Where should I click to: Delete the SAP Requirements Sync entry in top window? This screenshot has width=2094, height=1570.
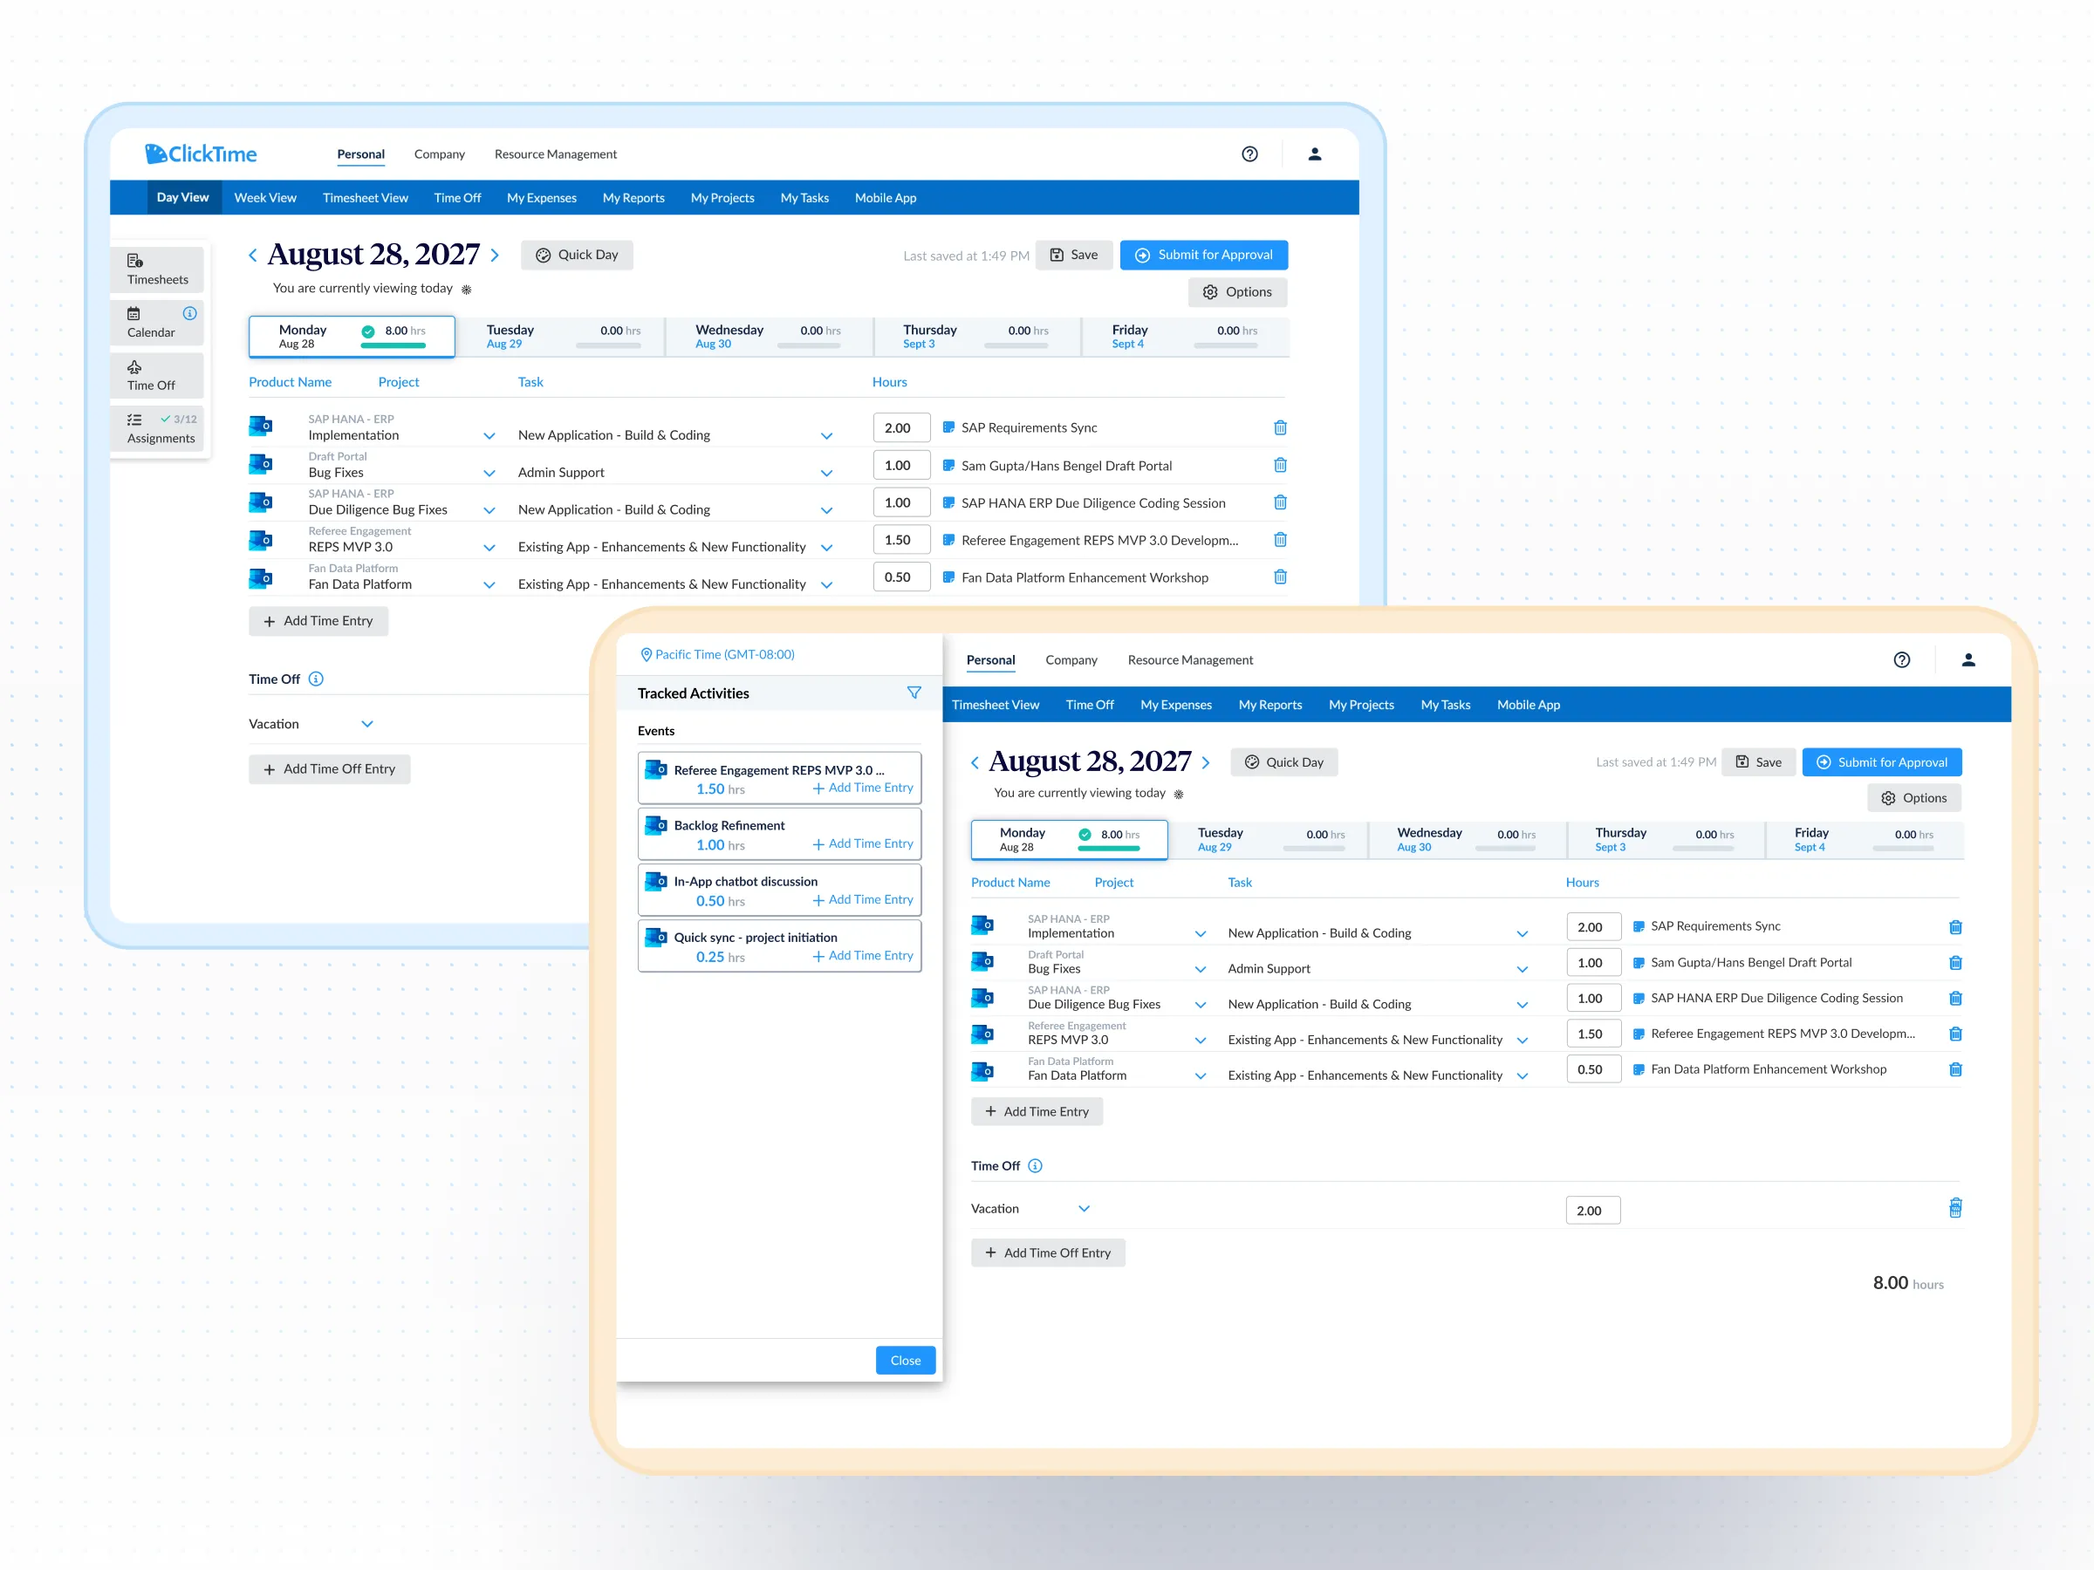(1280, 427)
